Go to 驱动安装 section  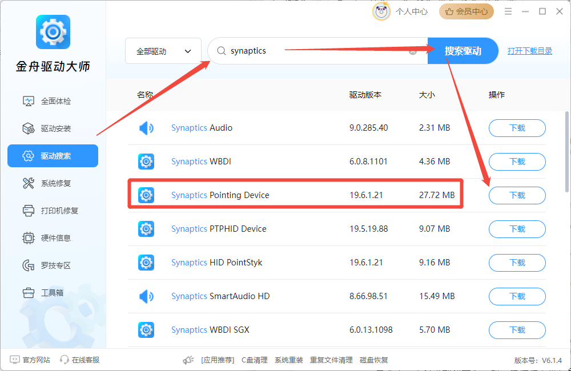coord(53,128)
